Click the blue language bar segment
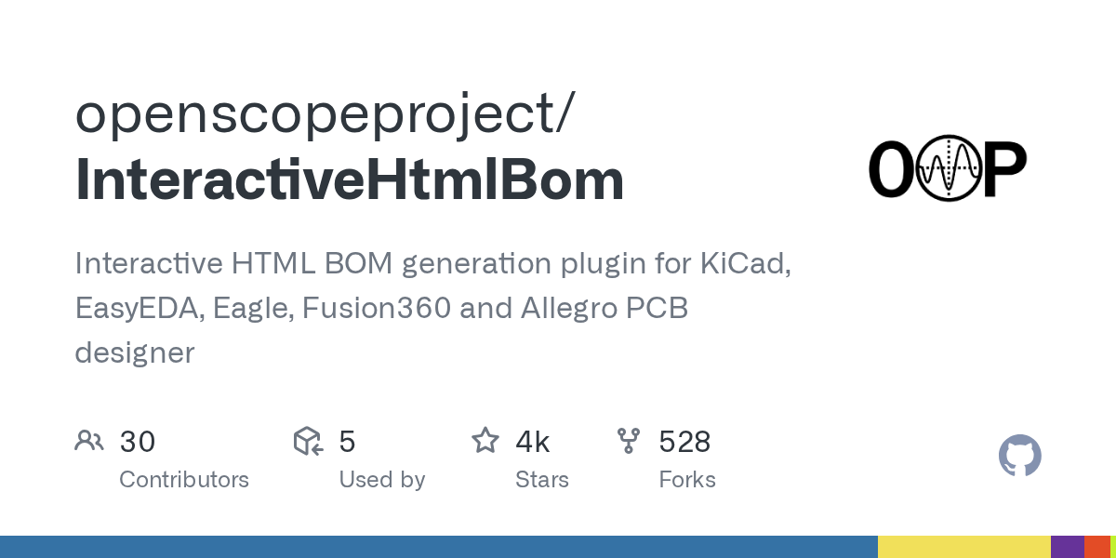The width and height of the screenshot is (1116, 558). click(x=439, y=547)
